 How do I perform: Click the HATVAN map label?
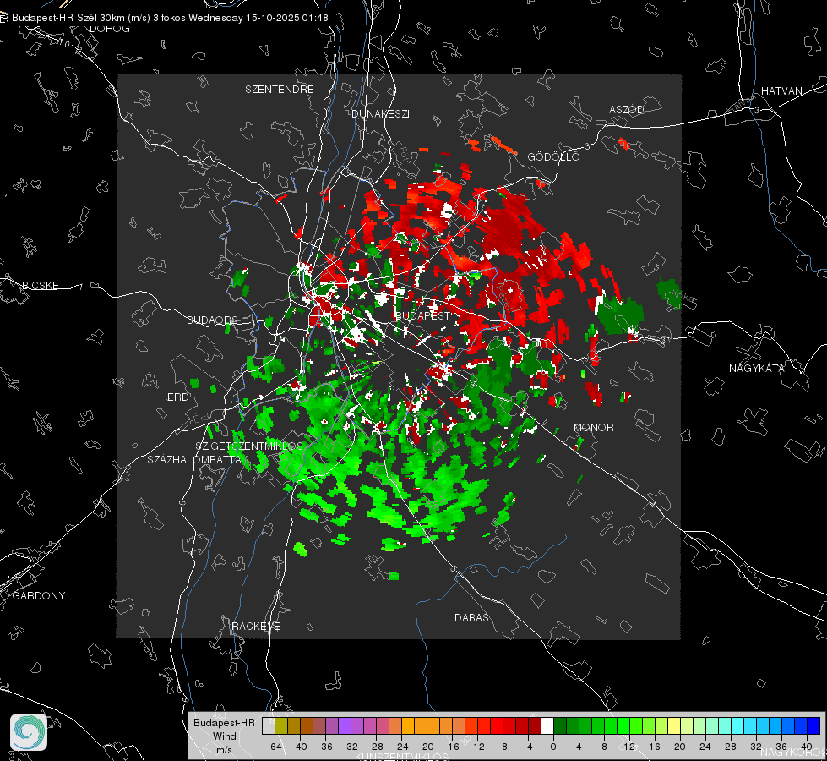(781, 90)
